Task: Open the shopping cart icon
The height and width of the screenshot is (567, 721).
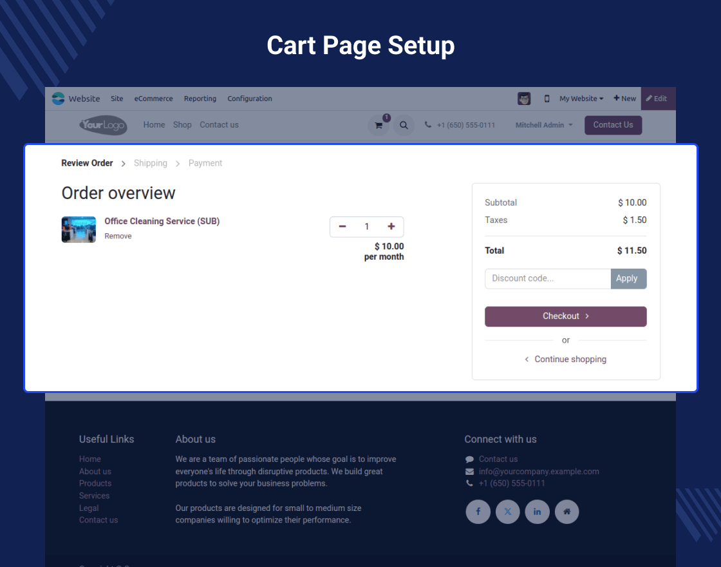Action: click(x=379, y=125)
